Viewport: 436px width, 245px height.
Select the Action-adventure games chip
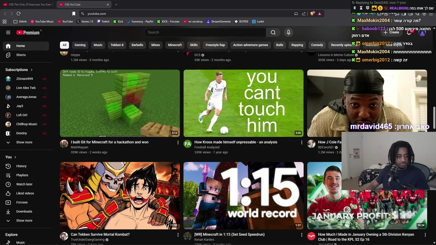tap(250, 45)
